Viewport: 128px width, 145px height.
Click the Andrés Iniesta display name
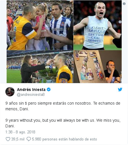coord(31,90)
